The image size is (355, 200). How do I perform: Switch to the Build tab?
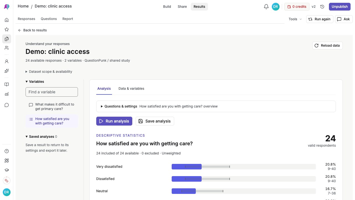click(x=167, y=7)
